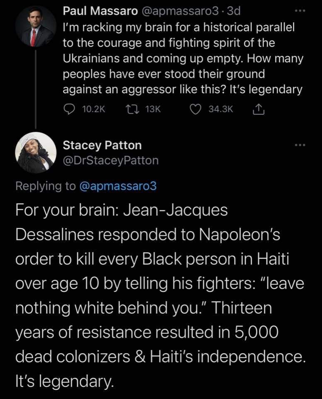Open the @DrStaceyPatton handle
This screenshot has height=399, width=322.
[110, 160]
